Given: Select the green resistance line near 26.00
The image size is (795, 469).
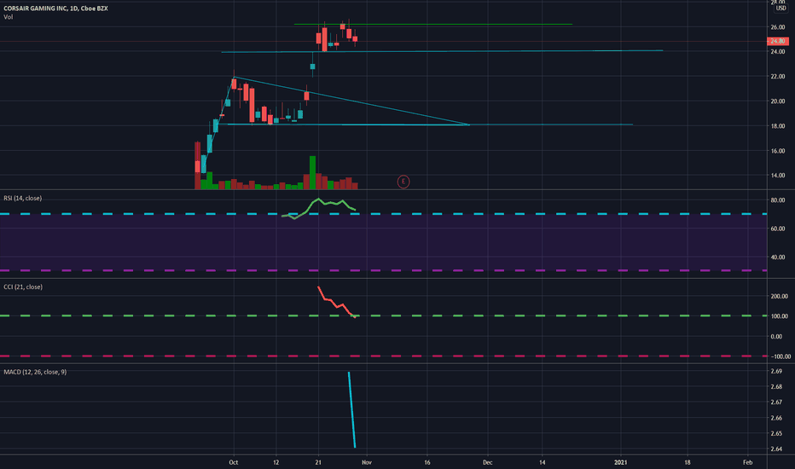Looking at the screenshot, I should (x=433, y=25).
